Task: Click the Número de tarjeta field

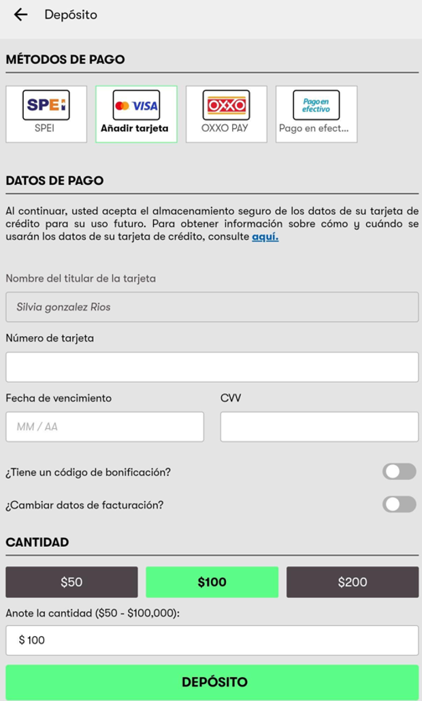Action: pyautogui.click(x=212, y=367)
